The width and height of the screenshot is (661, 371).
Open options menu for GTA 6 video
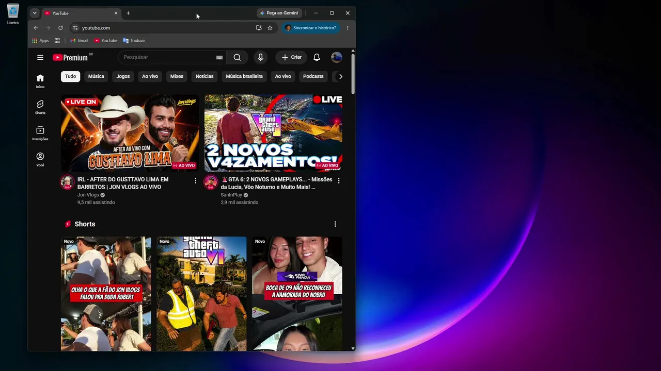(x=339, y=181)
